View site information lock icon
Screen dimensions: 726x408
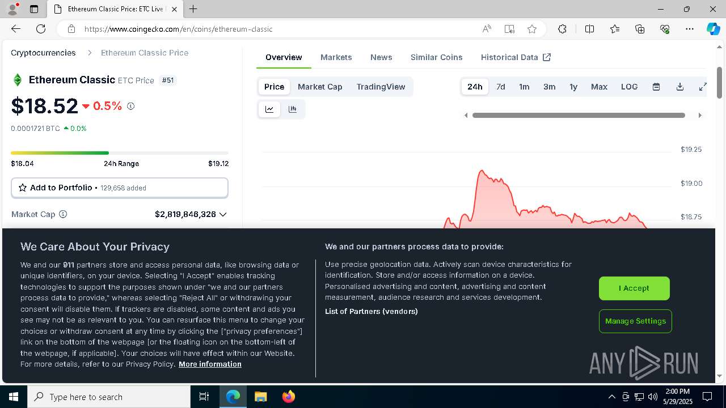(71, 29)
